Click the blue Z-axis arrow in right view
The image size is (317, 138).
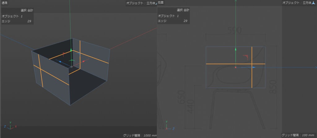point(254,67)
